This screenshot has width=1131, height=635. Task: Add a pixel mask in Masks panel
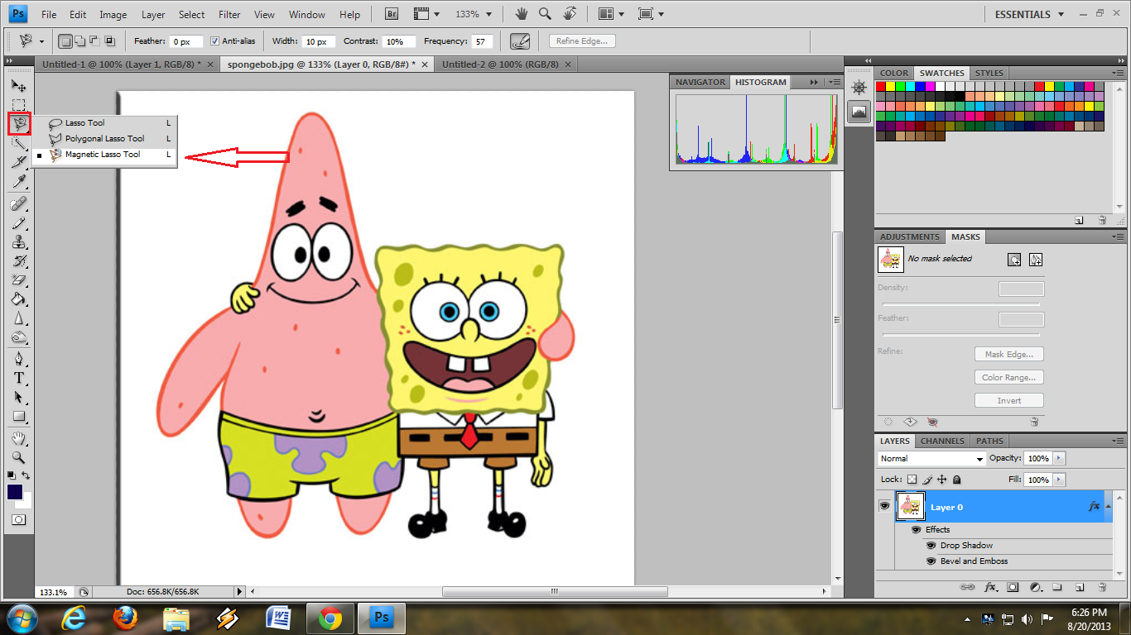pos(1014,260)
